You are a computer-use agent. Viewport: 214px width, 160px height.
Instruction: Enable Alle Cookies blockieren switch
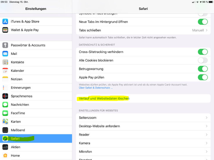203,60
